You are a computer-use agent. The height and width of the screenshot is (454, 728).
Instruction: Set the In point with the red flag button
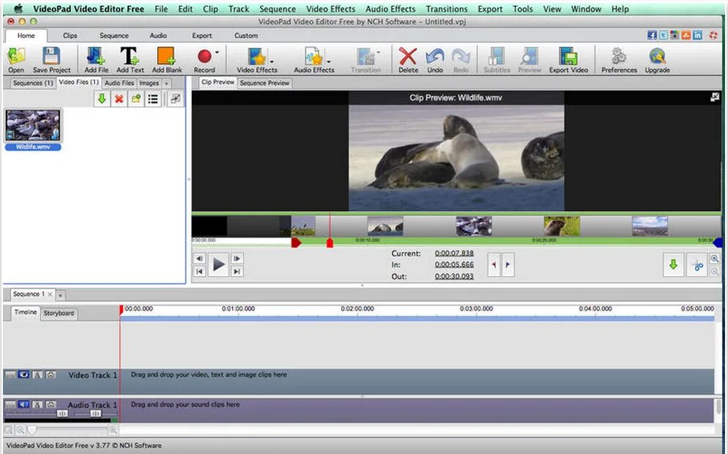coord(494,264)
